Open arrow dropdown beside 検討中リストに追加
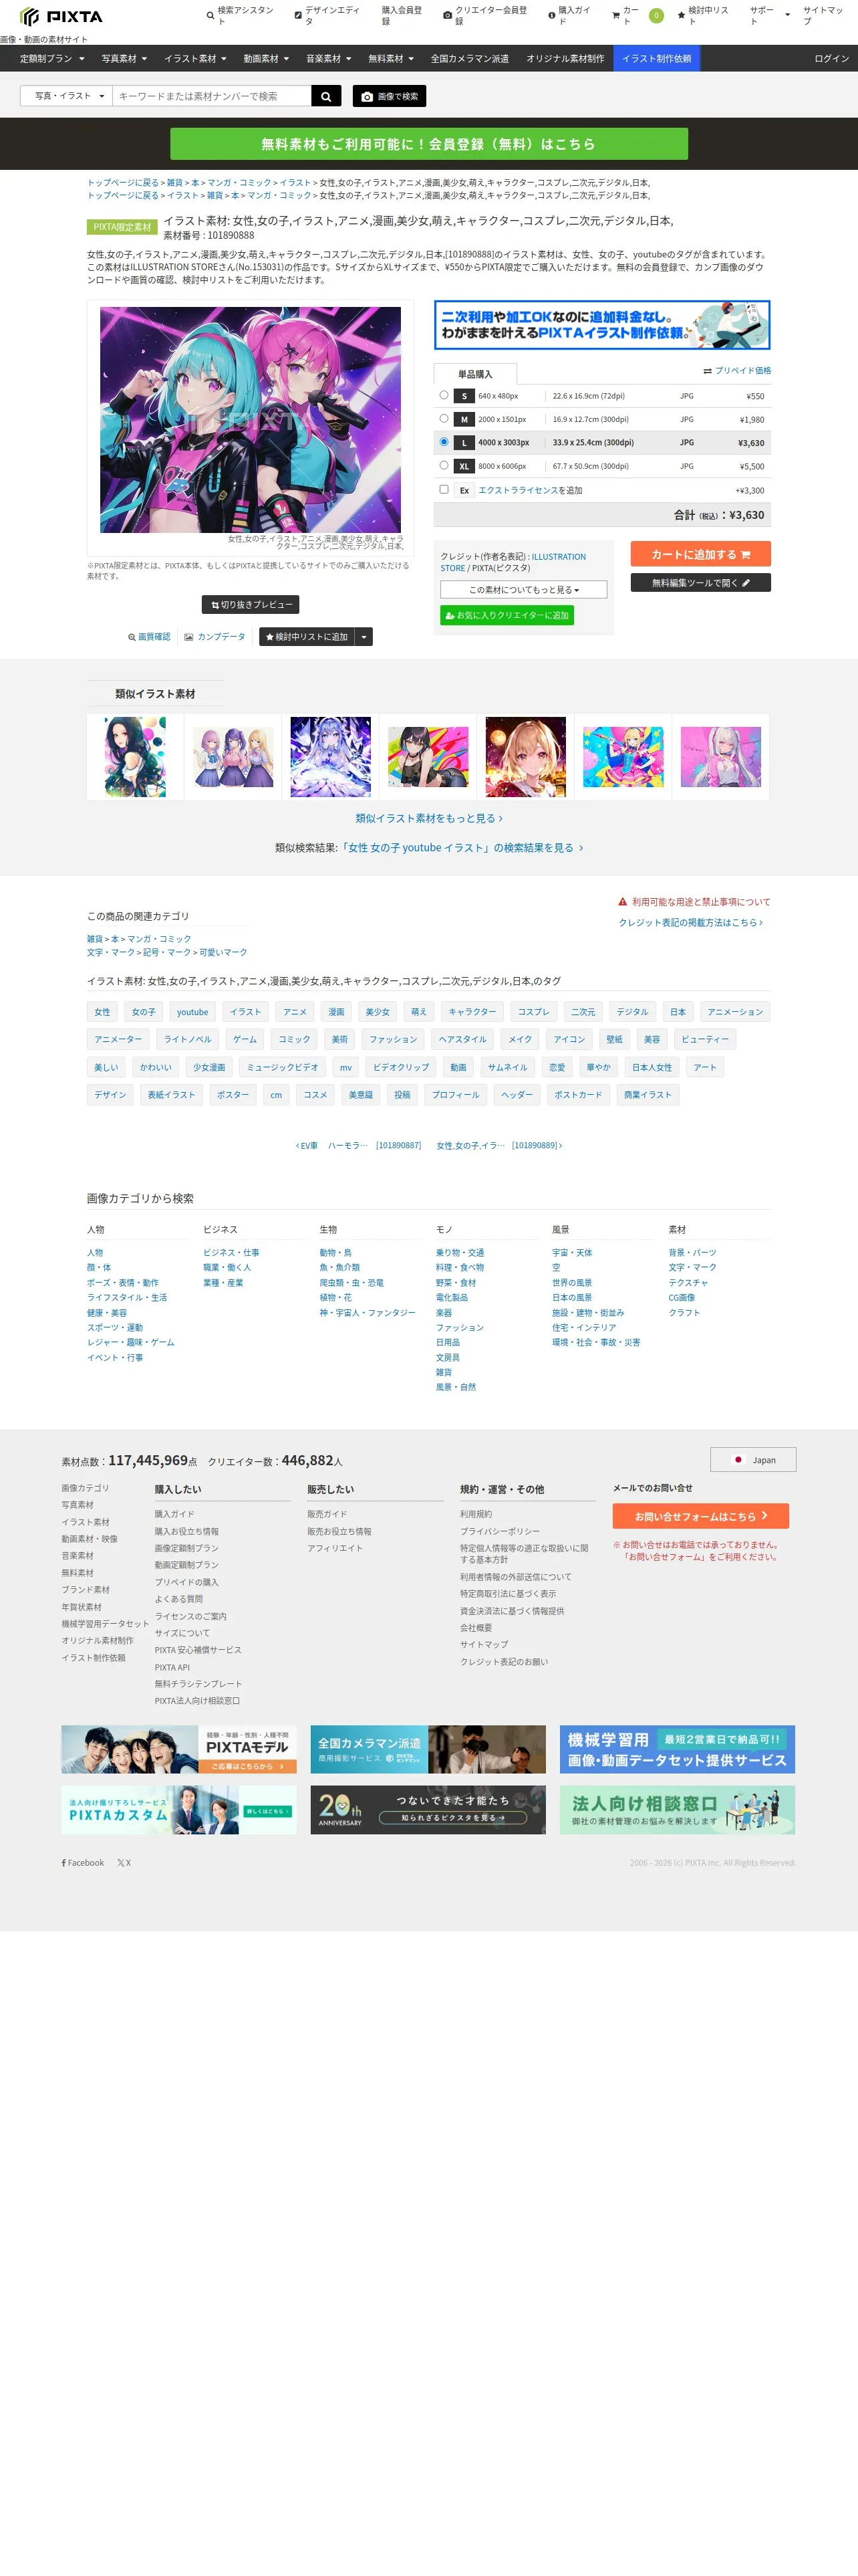858x2576 pixels. pyautogui.click(x=365, y=637)
